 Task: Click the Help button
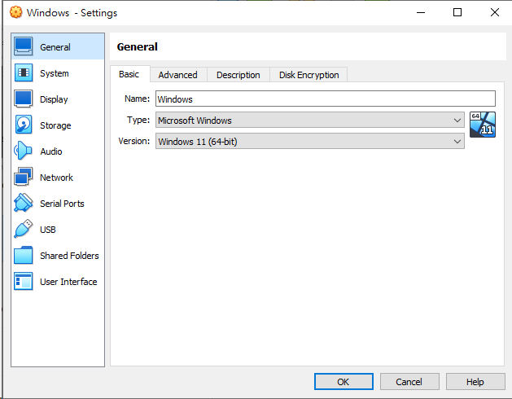(x=475, y=382)
